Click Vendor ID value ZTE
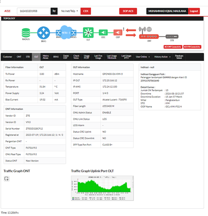The height and width of the screenshot is (216, 208). (28, 116)
